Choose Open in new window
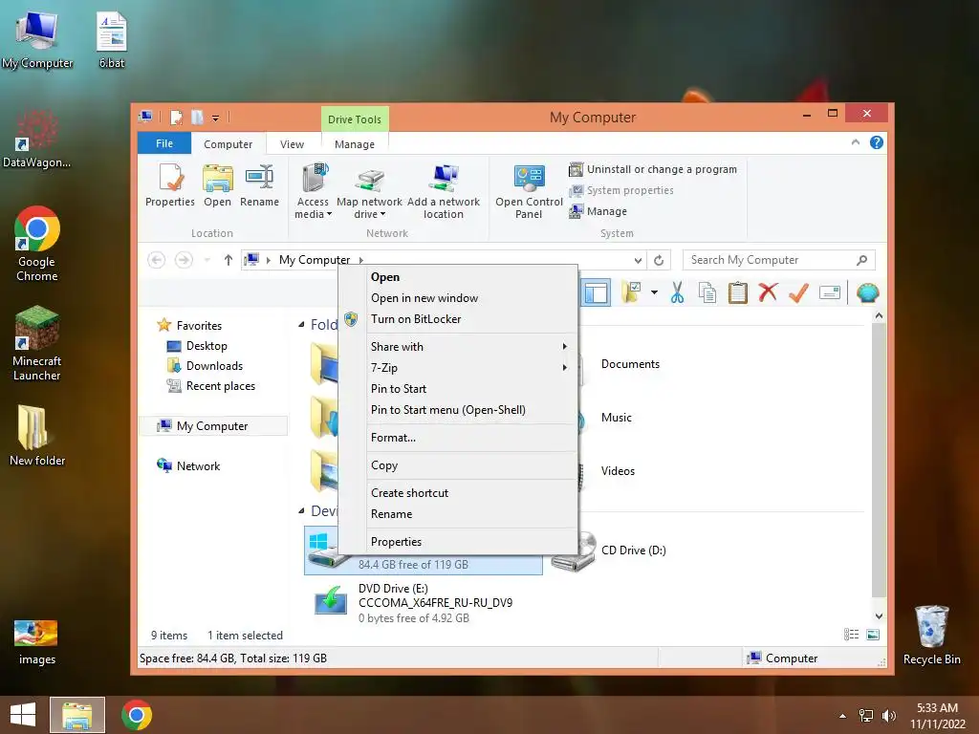 [458, 298]
